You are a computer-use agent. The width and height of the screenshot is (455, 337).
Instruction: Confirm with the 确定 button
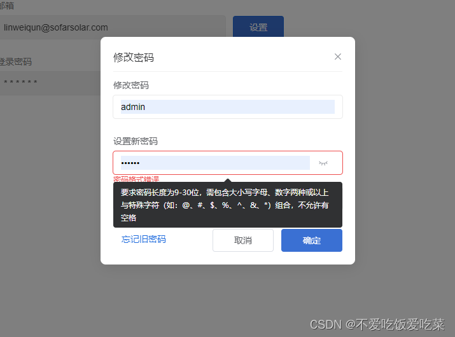(312, 240)
